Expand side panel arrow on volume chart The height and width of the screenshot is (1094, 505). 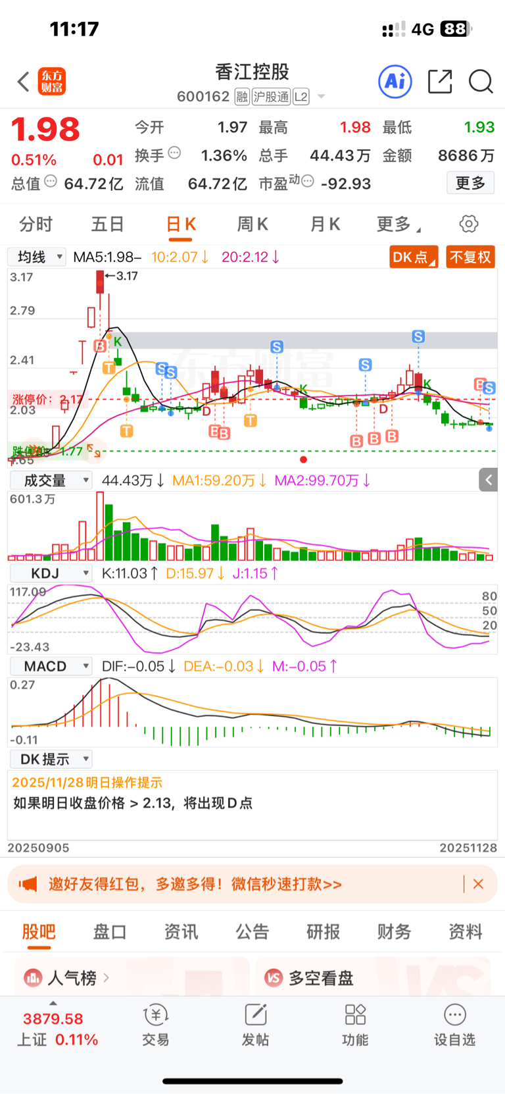pos(488,481)
